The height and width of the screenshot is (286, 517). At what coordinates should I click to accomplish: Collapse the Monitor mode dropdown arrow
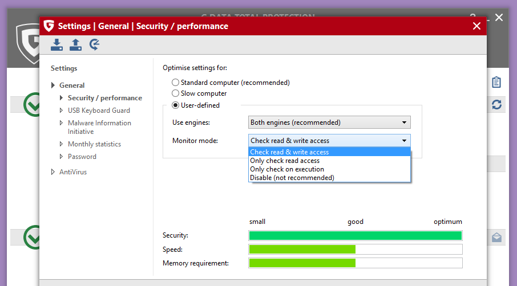(404, 141)
